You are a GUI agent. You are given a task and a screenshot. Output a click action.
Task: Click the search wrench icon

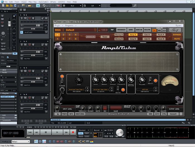coord(135,6)
